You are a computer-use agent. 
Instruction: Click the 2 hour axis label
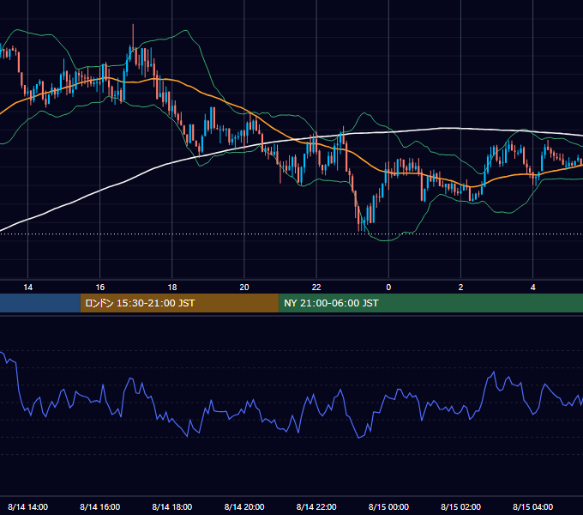pos(460,288)
